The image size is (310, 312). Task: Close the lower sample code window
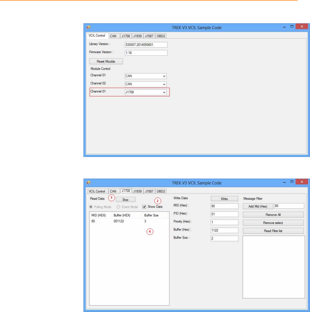[302, 182]
